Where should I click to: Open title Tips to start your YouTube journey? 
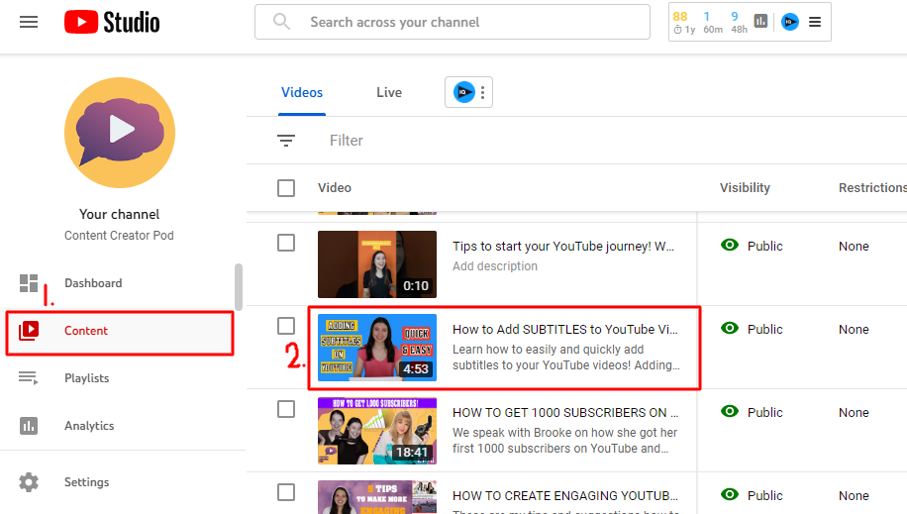(562, 246)
